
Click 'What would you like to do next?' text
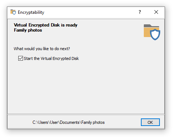click(42, 49)
